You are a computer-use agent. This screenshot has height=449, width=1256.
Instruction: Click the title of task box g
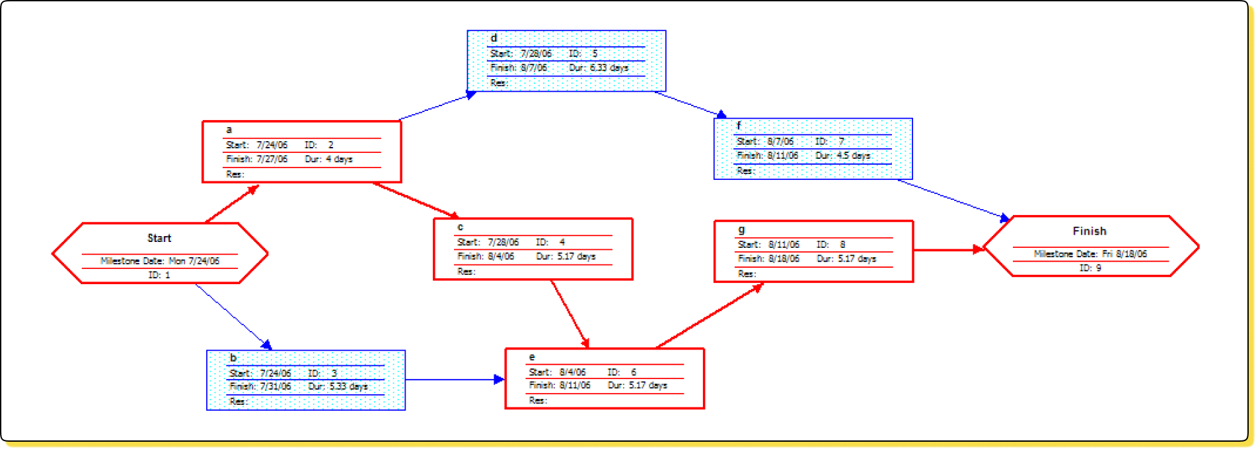click(741, 229)
